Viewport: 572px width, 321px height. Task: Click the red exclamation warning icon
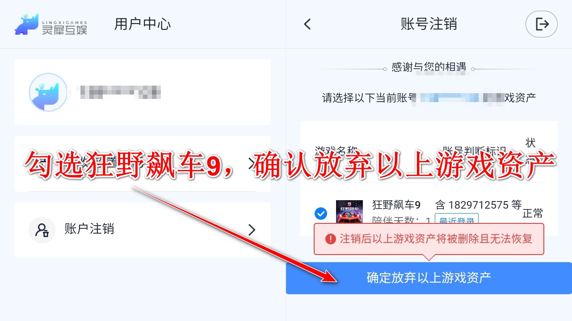pos(331,239)
